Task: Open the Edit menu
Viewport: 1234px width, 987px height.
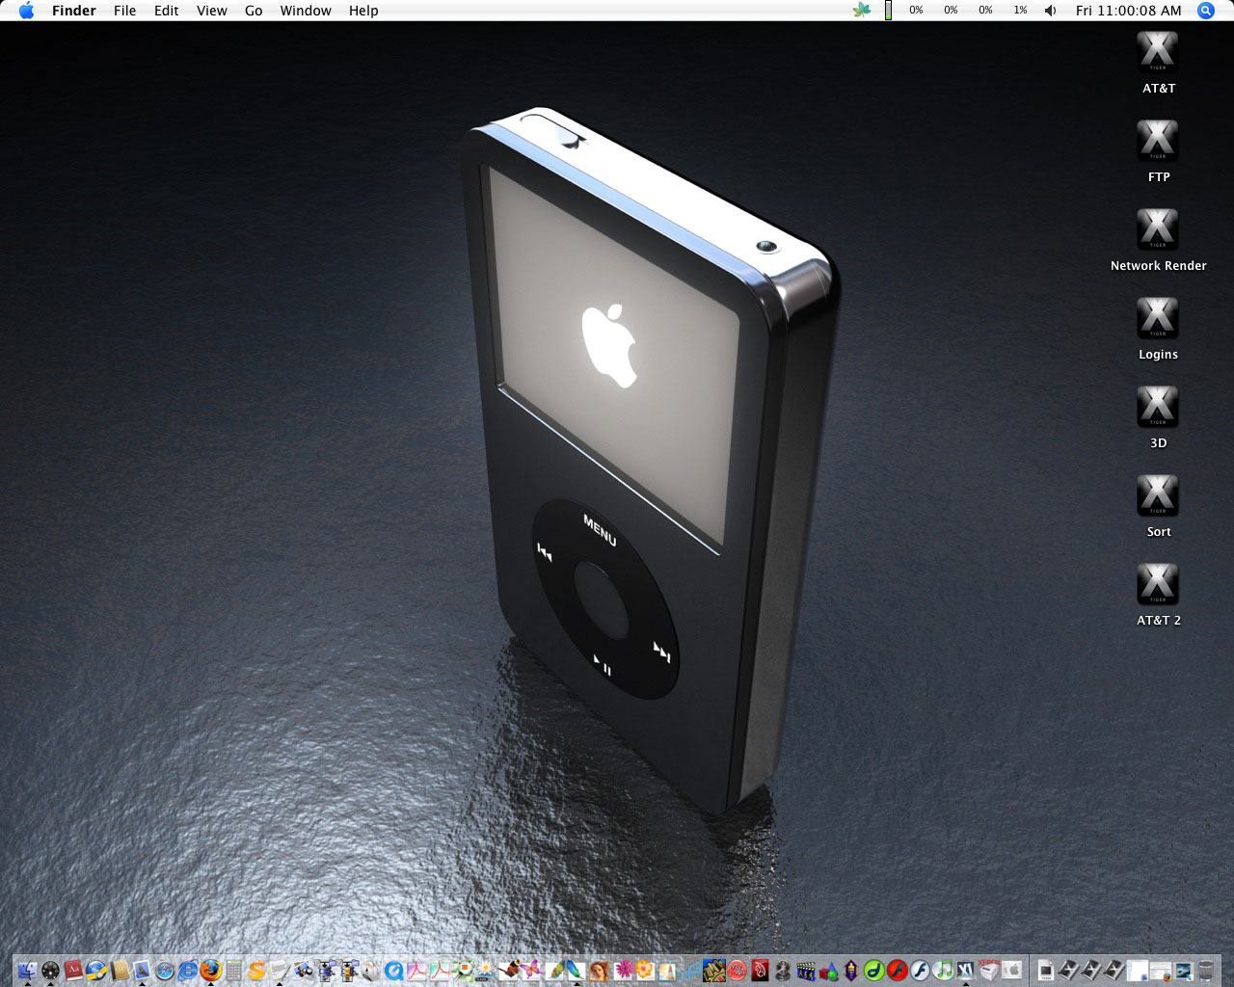Action: 167,11
